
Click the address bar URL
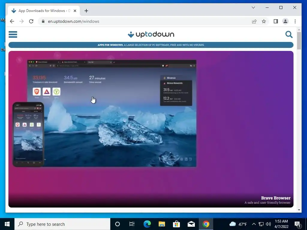pyautogui.click(x=74, y=21)
